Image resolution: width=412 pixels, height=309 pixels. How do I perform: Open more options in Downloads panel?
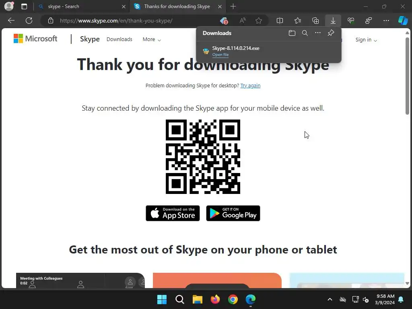[318, 33]
